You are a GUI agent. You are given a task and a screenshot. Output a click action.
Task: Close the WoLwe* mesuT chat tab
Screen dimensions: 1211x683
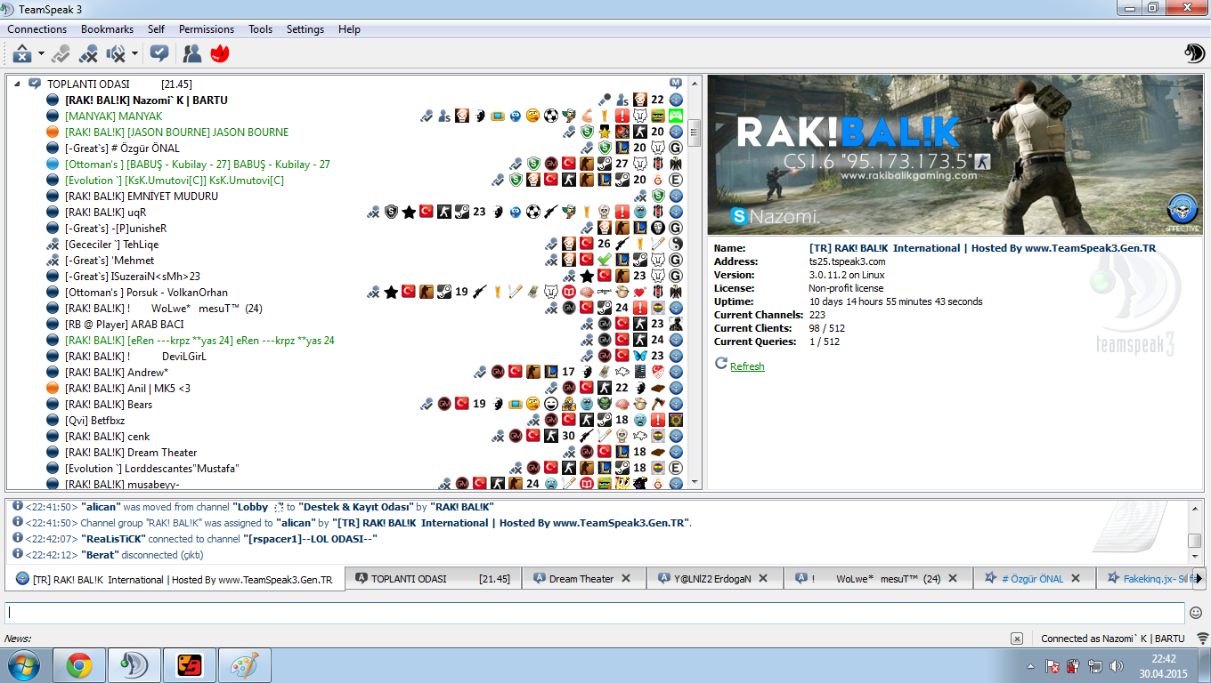[x=953, y=578]
